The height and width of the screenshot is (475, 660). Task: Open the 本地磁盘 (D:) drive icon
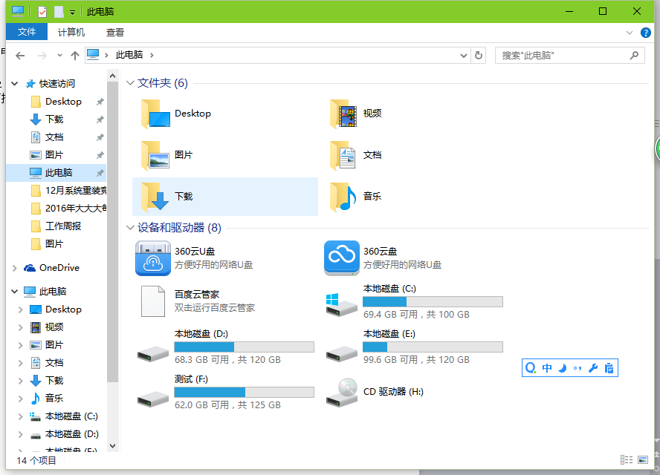[153, 353]
